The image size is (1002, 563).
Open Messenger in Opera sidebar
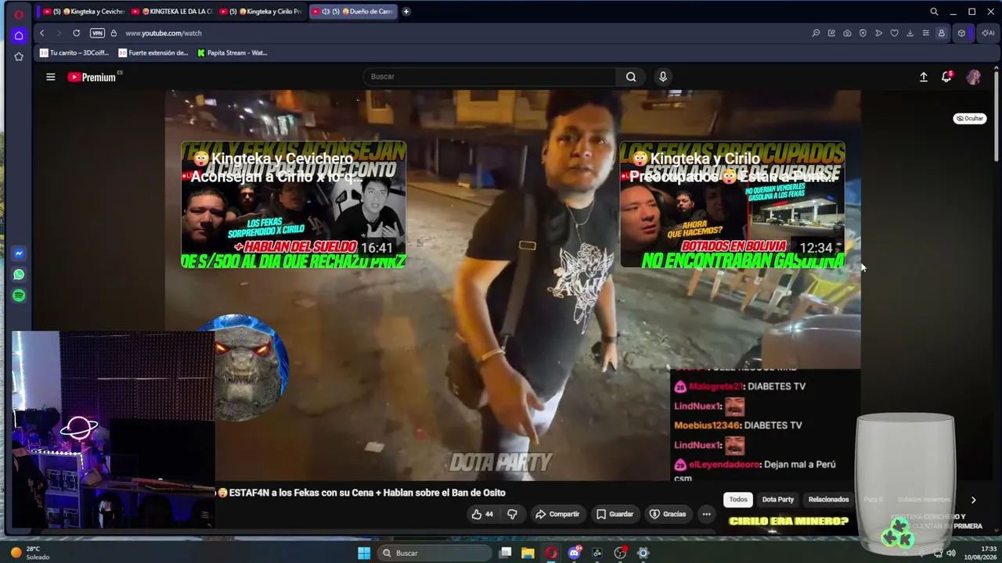pos(19,253)
